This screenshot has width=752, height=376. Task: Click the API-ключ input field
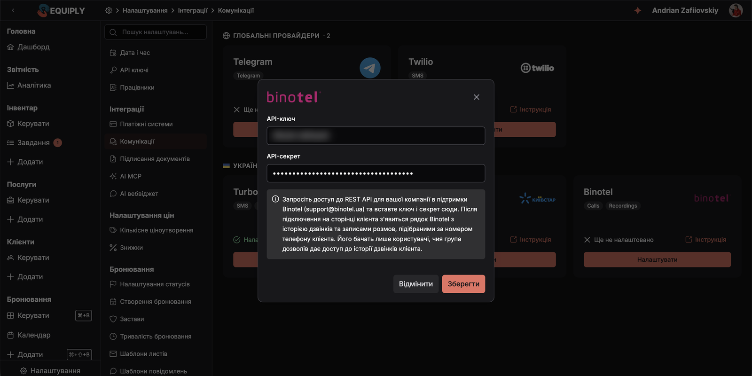click(x=376, y=136)
